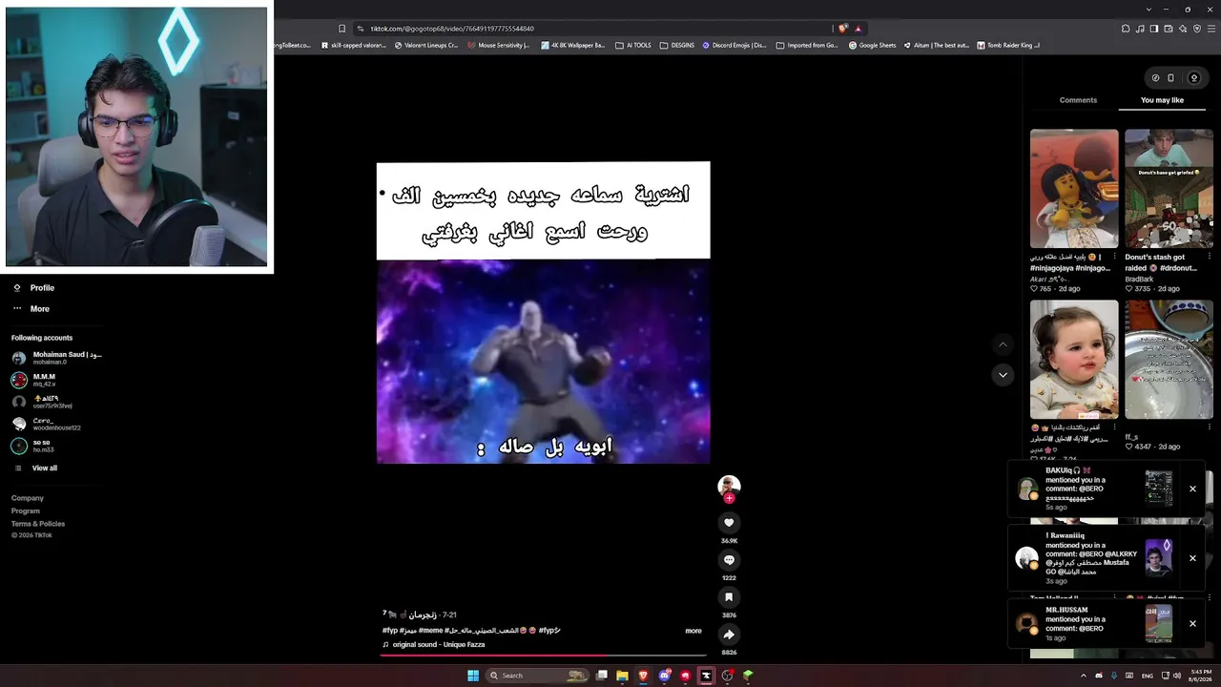
Task: Click the Program footer link
Action: [26, 511]
